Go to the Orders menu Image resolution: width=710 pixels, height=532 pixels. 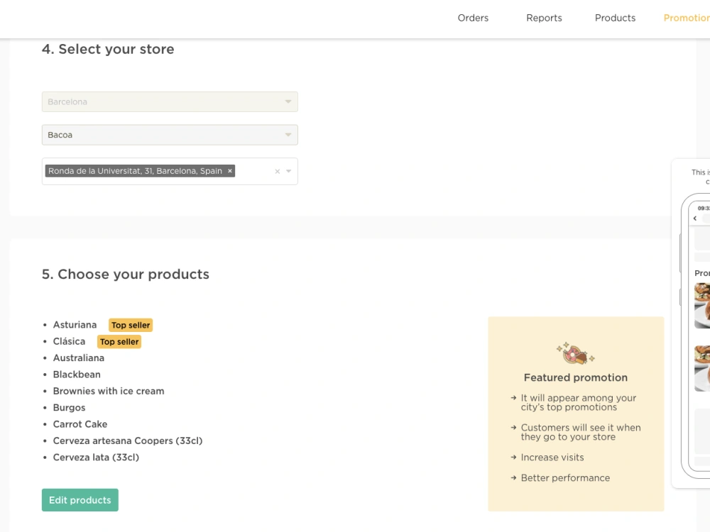pyautogui.click(x=473, y=18)
